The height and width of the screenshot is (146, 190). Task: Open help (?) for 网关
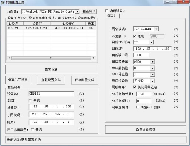pos(81,122)
